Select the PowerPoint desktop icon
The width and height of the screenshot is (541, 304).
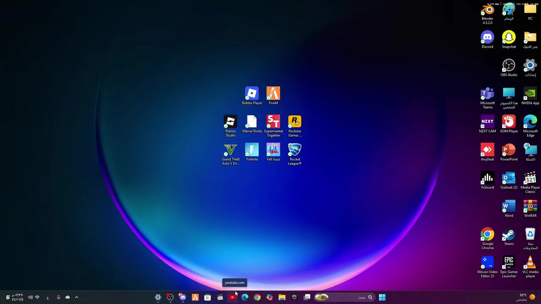tap(509, 152)
